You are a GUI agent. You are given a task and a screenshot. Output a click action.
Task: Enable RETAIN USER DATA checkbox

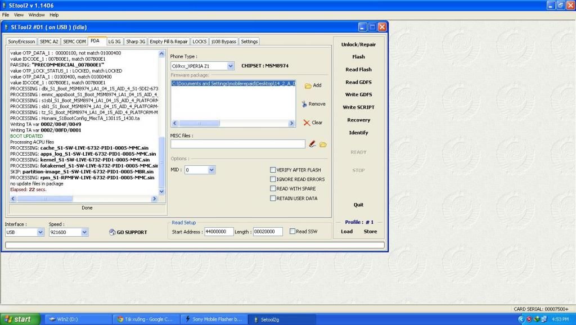tap(273, 198)
